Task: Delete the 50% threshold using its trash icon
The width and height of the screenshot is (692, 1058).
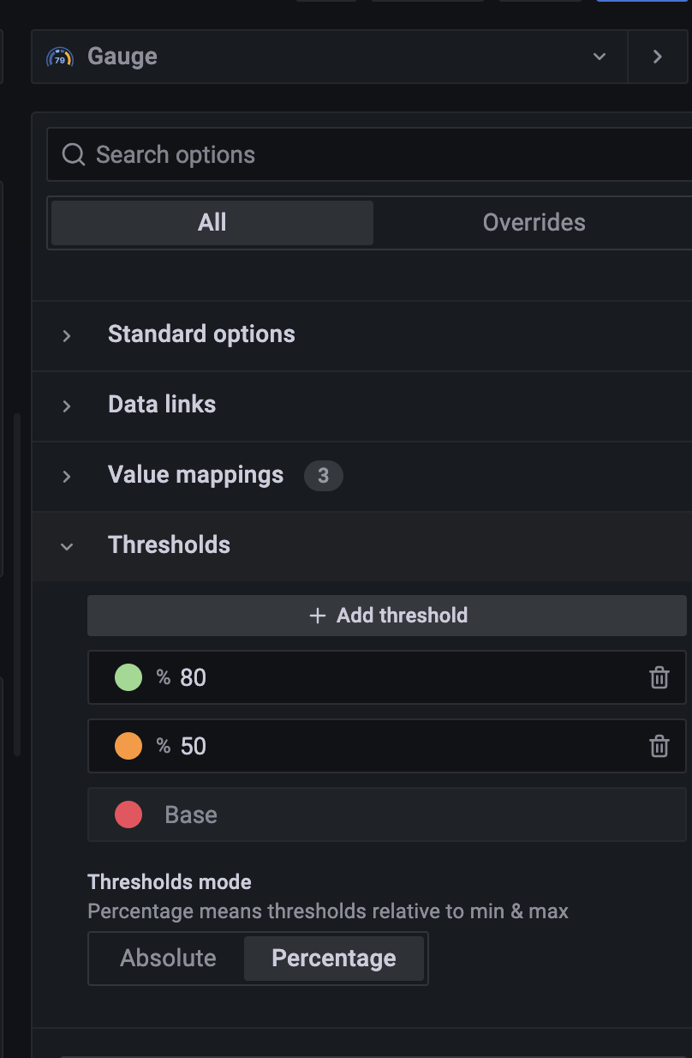Action: [x=659, y=746]
